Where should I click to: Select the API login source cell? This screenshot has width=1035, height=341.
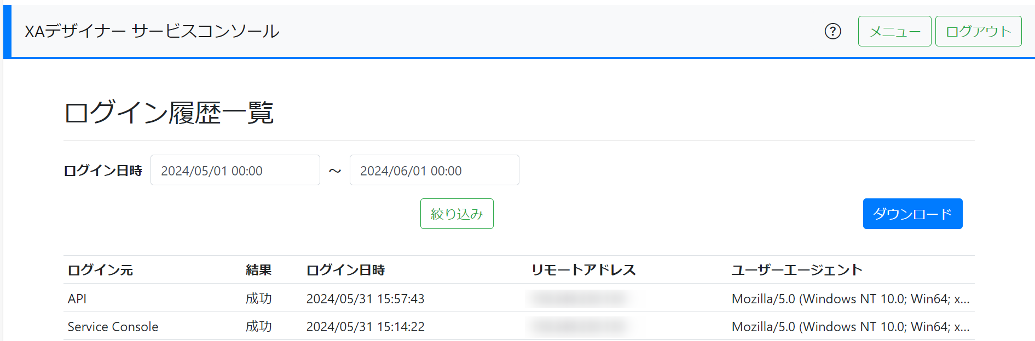pyautogui.click(x=77, y=299)
